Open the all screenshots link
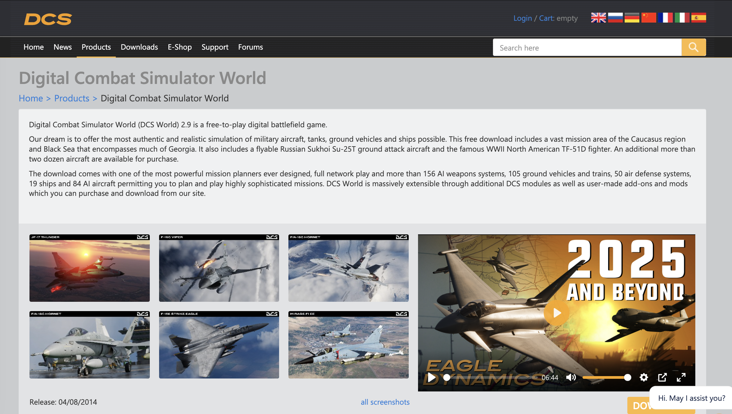This screenshot has width=732, height=414. 385,402
